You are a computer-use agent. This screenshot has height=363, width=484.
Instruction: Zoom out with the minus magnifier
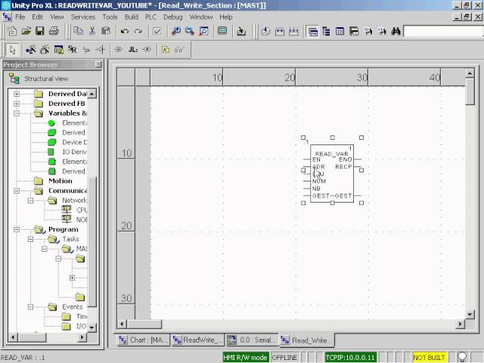[190, 31]
